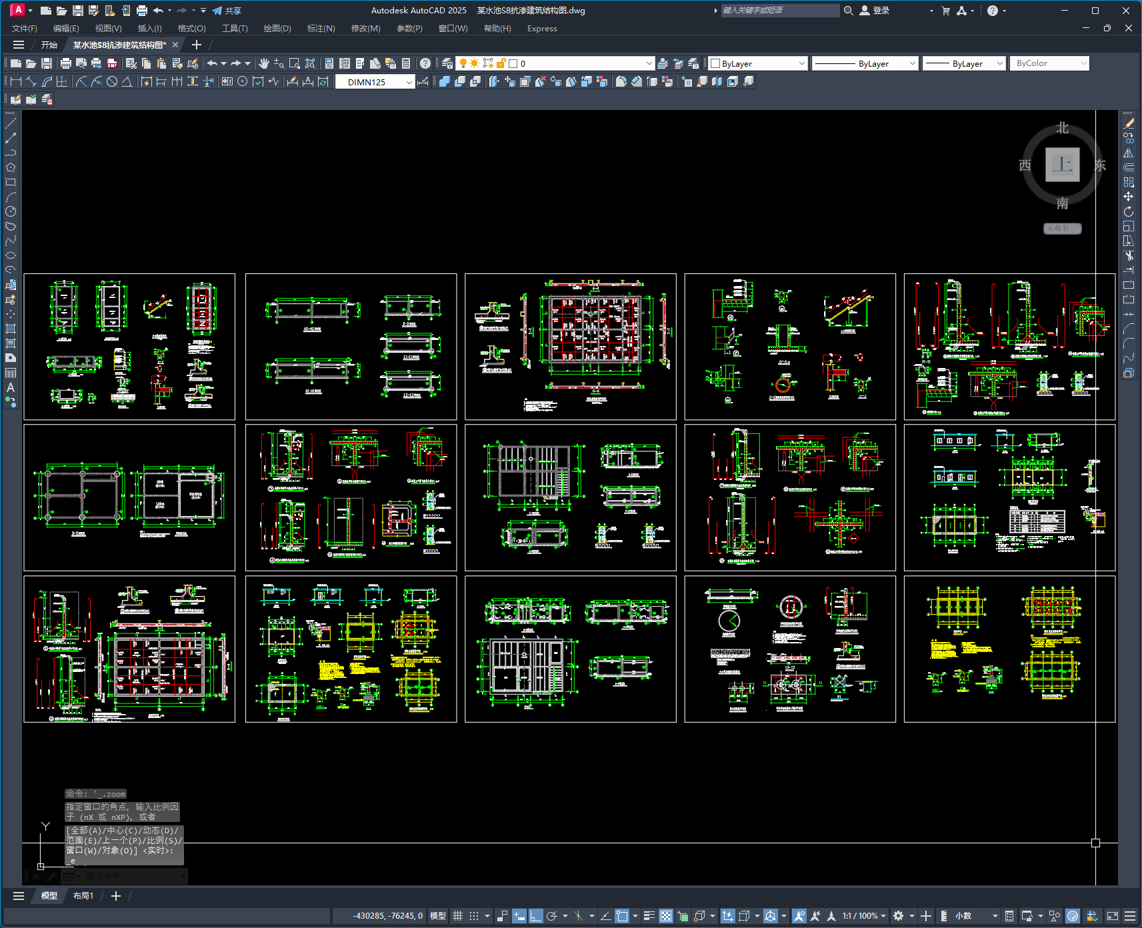Viewport: 1142px width, 928px height.
Task: Toggle grid display in status bar
Action: tap(457, 916)
